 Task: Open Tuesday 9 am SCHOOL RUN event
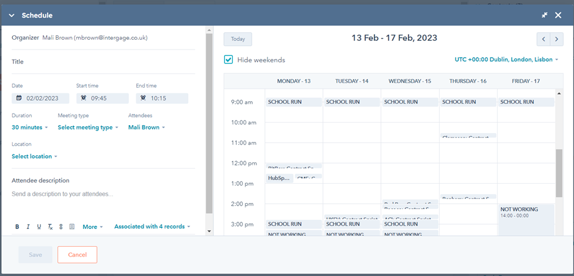click(352, 102)
